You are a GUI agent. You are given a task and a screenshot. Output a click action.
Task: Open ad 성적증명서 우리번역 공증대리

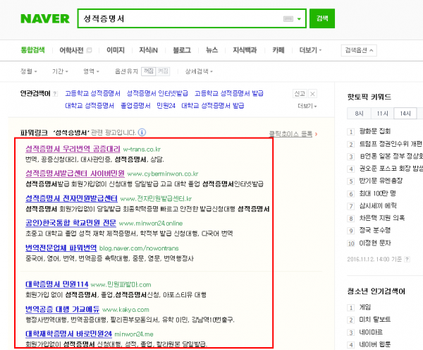[x=73, y=149]
